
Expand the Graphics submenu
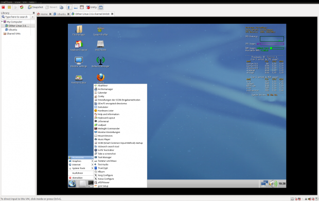click(x=81, y=161)
